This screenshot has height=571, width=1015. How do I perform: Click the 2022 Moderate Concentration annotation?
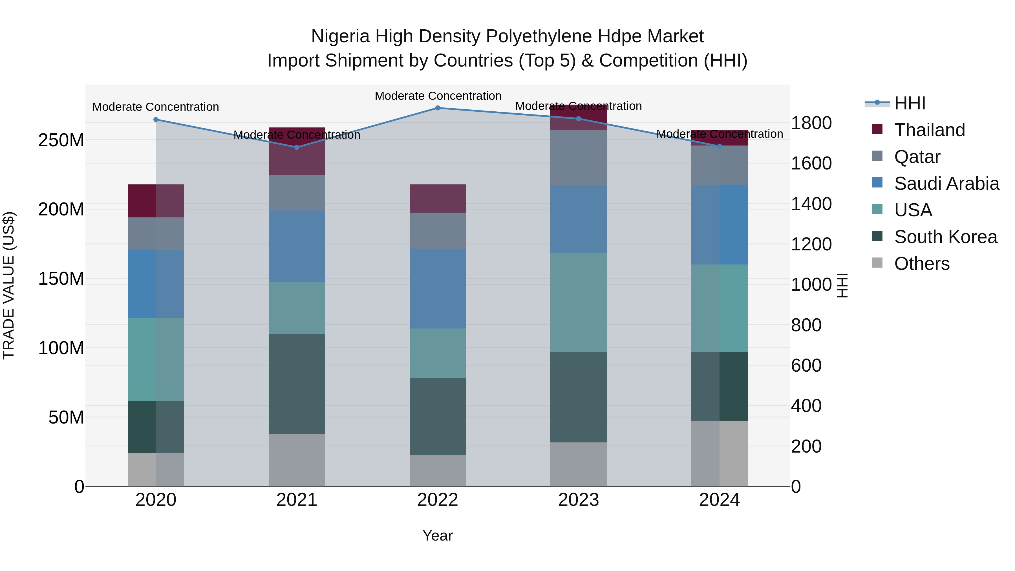[x=438, y=96]
